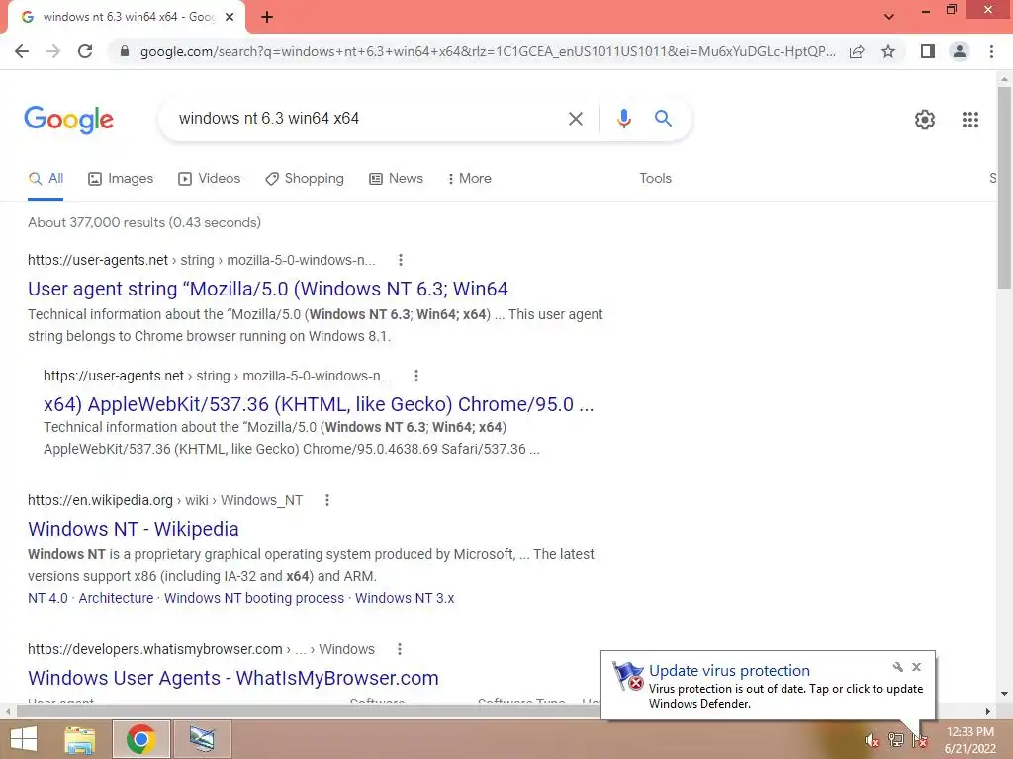Screen dimensions: 1013x759
Task: Click the en.wikipedia.org breadcrumb URL
Action: pos(100,500)
